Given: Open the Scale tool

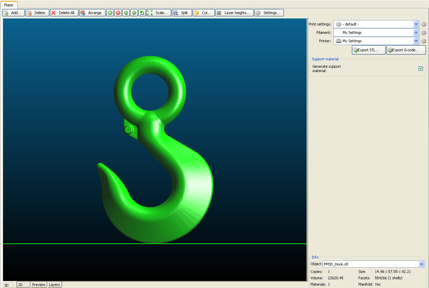Looking at the screenshot, I should click(158, 12).
